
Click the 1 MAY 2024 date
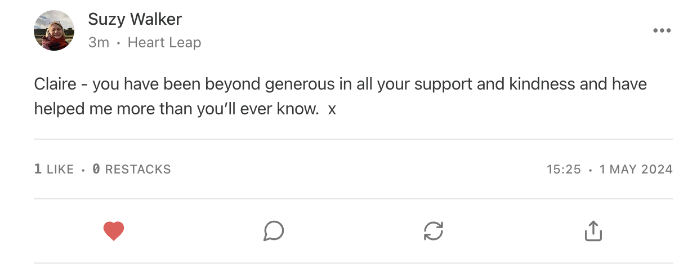(636, 169)
